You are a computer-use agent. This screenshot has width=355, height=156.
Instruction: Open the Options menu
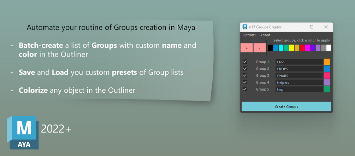pyautogui.click(x=249, y=35)
